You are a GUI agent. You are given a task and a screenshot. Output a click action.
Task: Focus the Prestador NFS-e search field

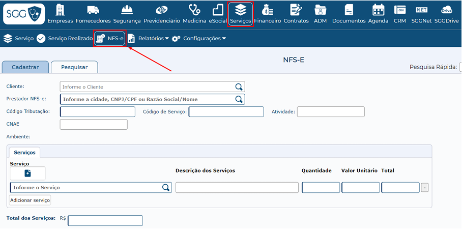pos(147,99)
